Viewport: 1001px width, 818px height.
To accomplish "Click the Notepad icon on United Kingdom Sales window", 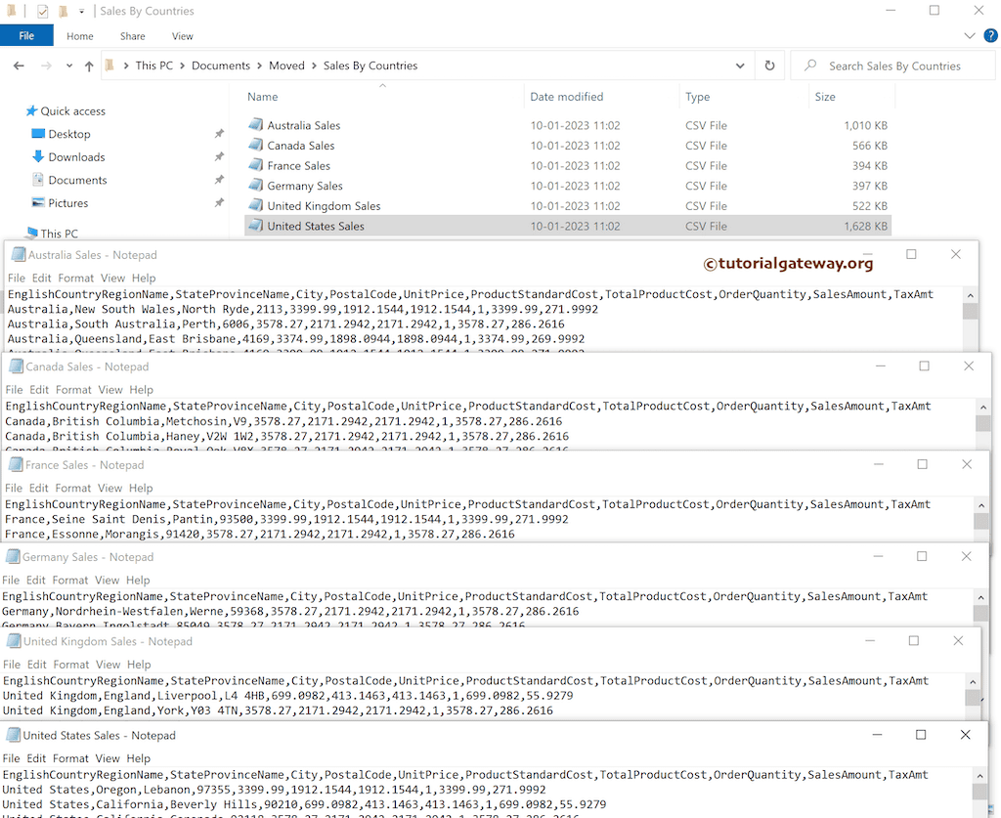I will point(15,641).
